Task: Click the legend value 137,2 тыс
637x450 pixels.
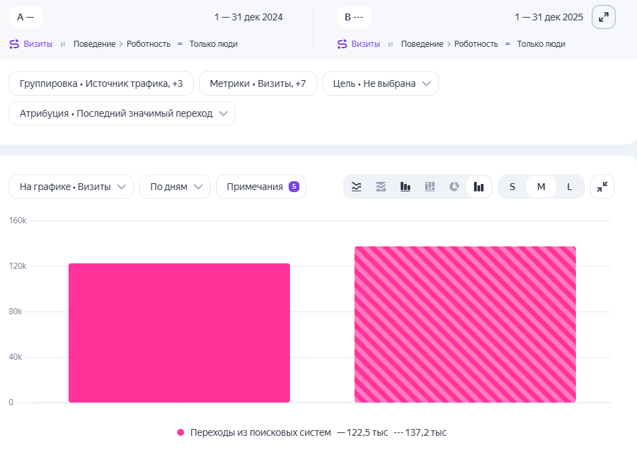Action: [425, 432]
